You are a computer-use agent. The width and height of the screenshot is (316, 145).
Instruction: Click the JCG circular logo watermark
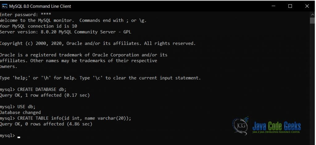click(x=240, y=126)
